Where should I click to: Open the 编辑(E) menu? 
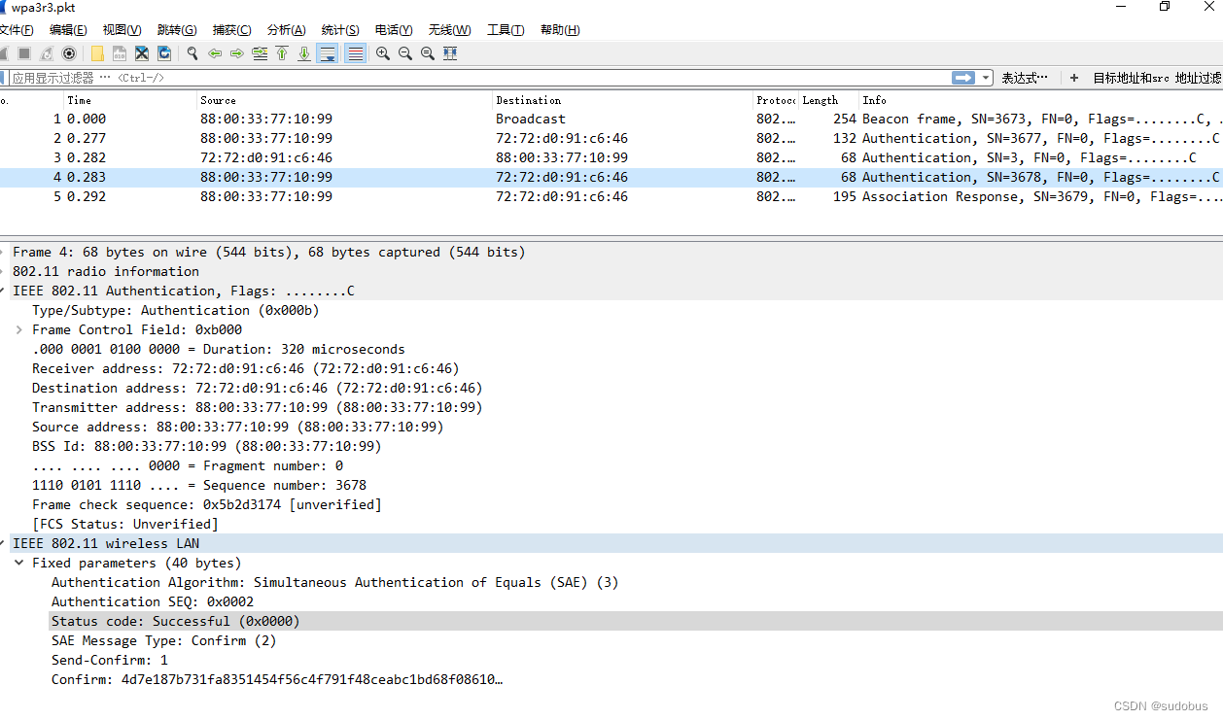[x=68, y=30]
